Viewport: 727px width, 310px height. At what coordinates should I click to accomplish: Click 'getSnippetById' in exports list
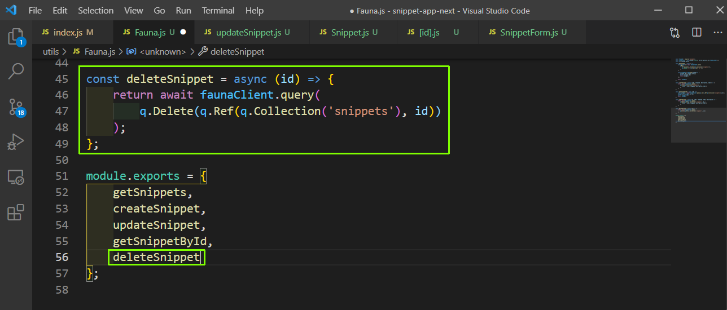tap(160, 242)
